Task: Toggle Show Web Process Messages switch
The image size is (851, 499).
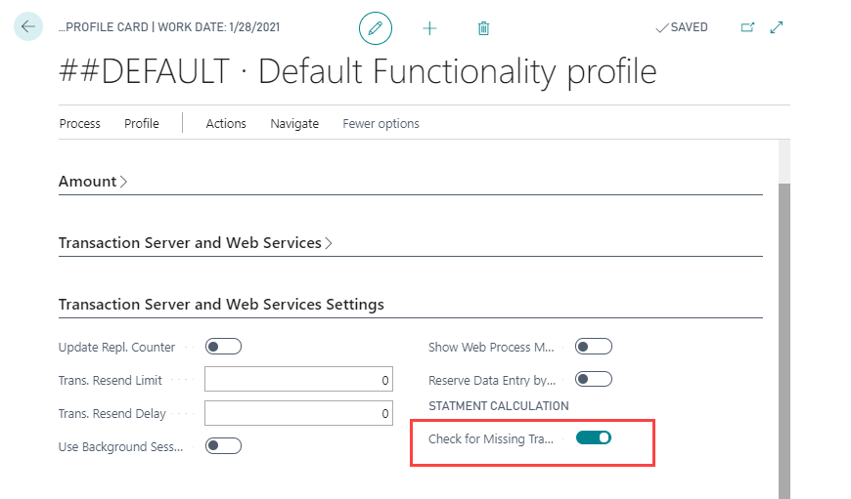Action: pyautogui.click(x=594, y=347)
